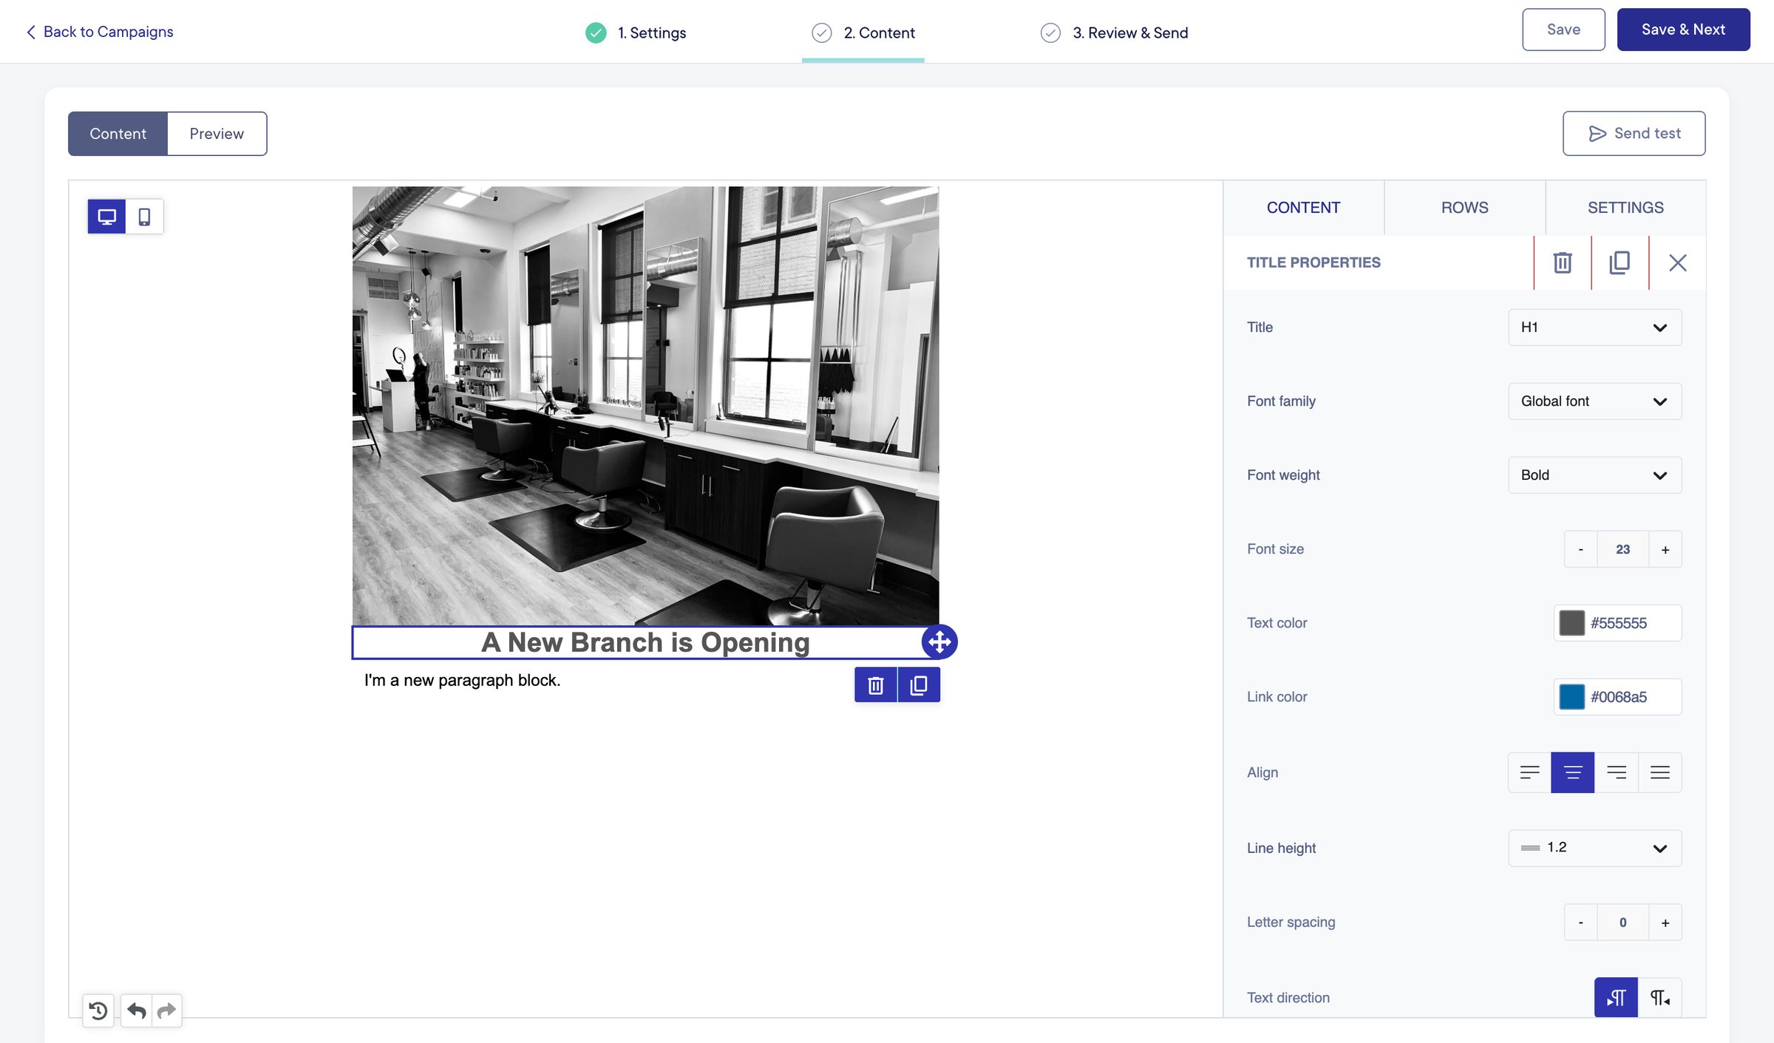Open the Preview tab
This screenshot has height=1043, width=1774.
point(217,134)
